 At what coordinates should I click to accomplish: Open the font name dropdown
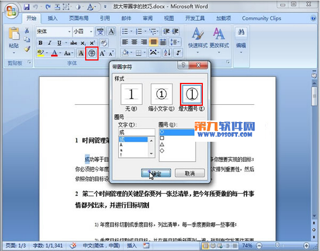pos(69,31)
